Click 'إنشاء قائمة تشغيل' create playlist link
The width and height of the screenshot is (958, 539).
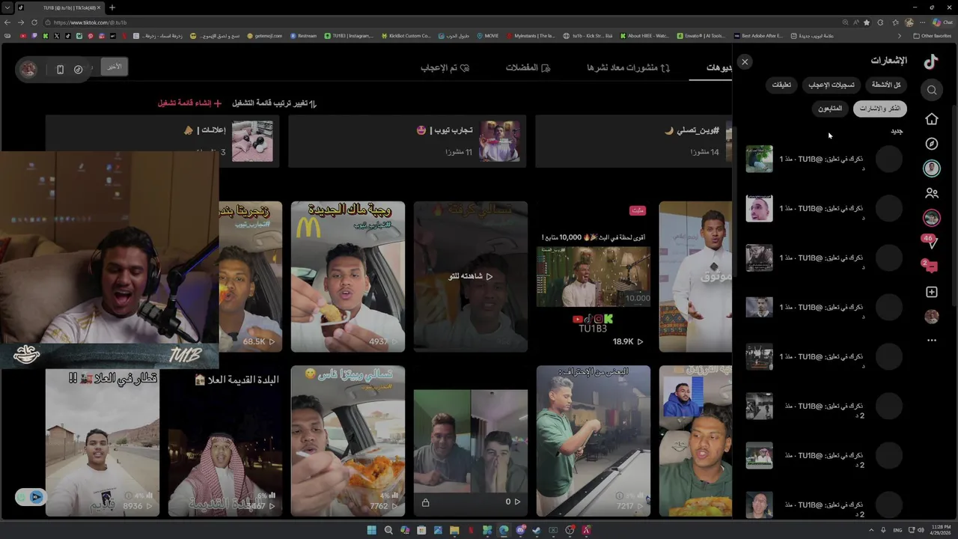[189, 103]
